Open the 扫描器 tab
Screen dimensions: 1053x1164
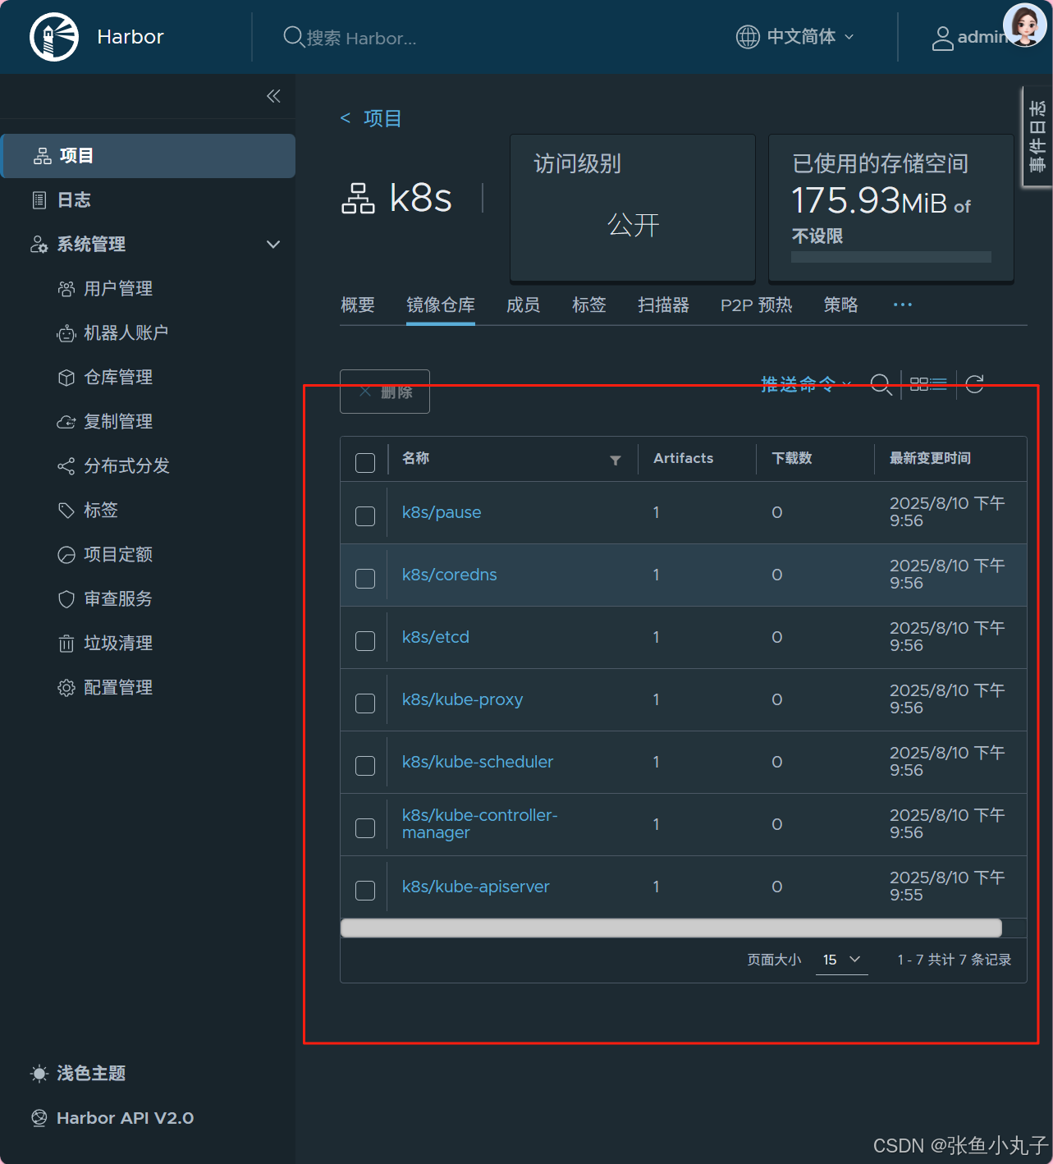pos(664,305)
